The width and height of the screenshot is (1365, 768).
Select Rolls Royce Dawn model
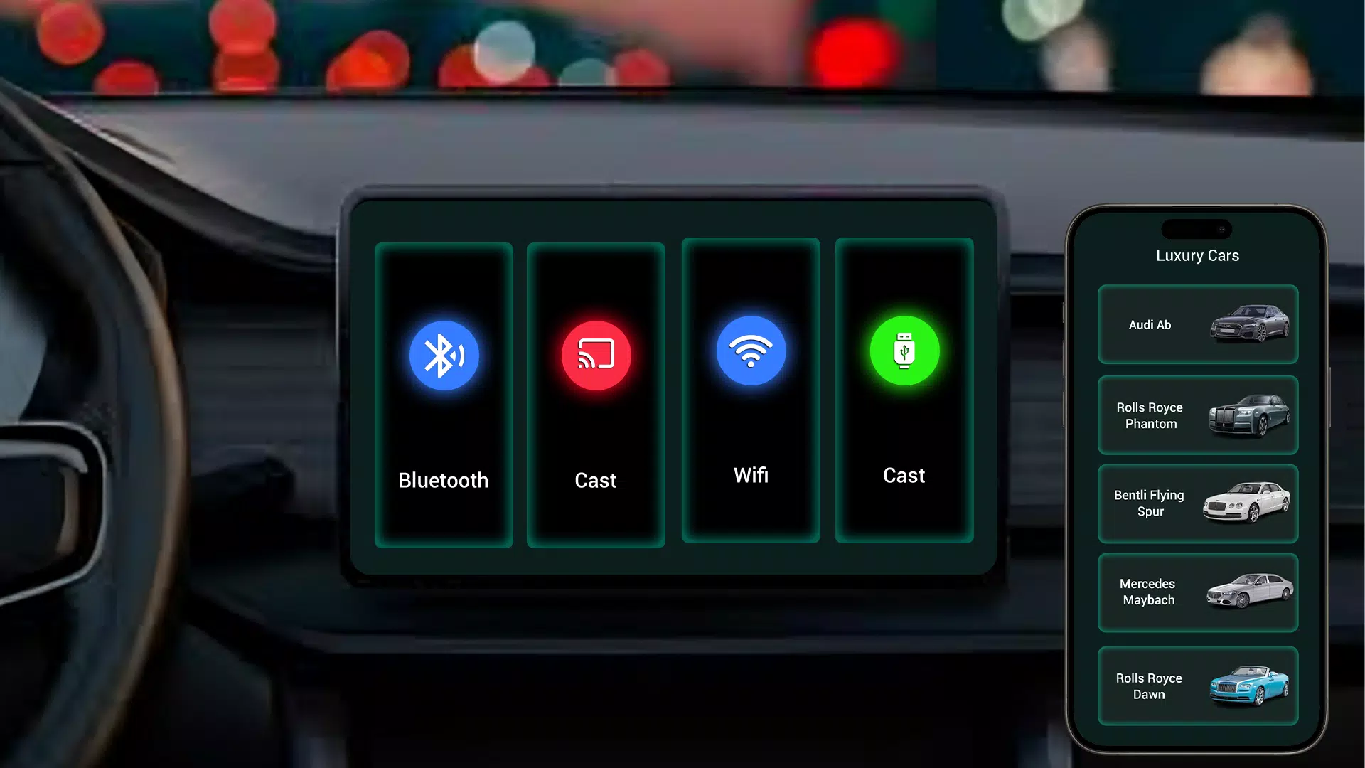(1197, 686)
